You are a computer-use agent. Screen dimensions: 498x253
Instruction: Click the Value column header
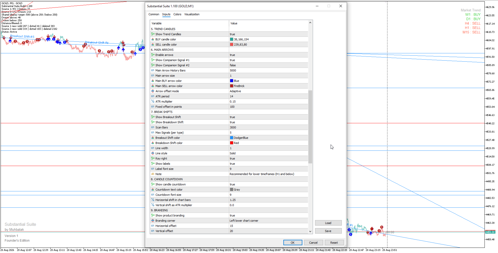269,23
